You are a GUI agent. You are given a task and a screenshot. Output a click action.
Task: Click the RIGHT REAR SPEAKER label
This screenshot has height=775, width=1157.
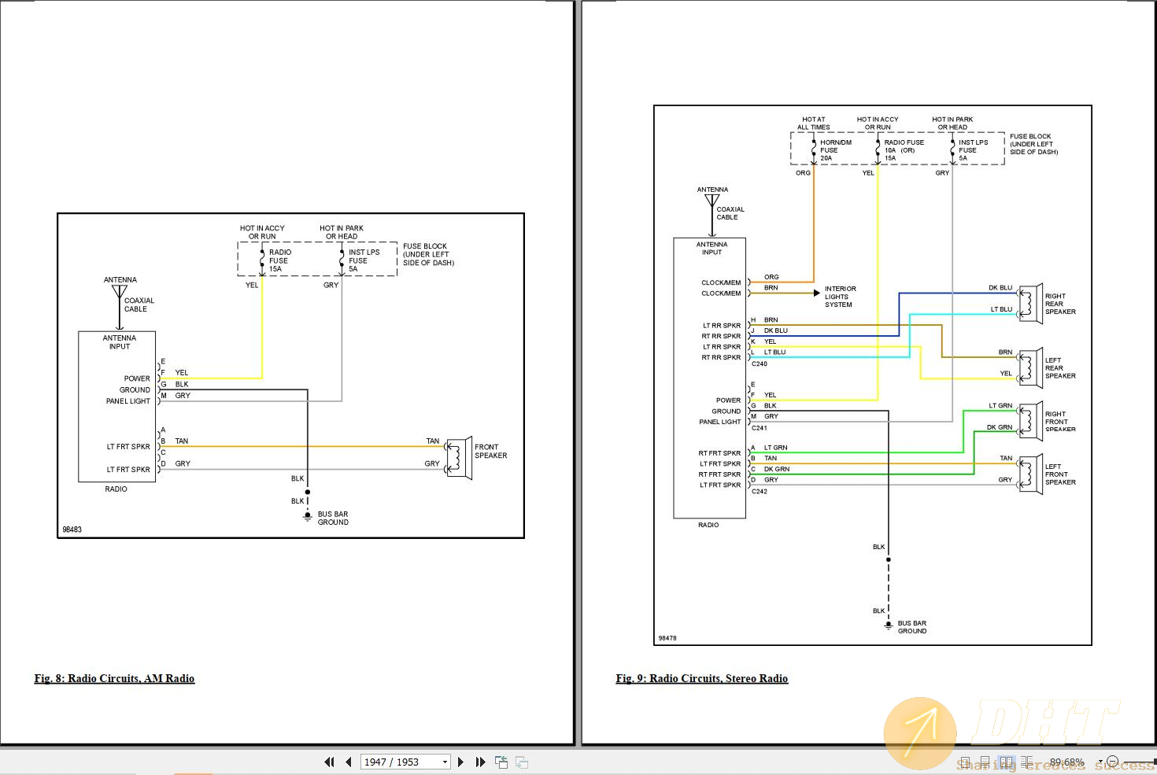pos(1060,304)
